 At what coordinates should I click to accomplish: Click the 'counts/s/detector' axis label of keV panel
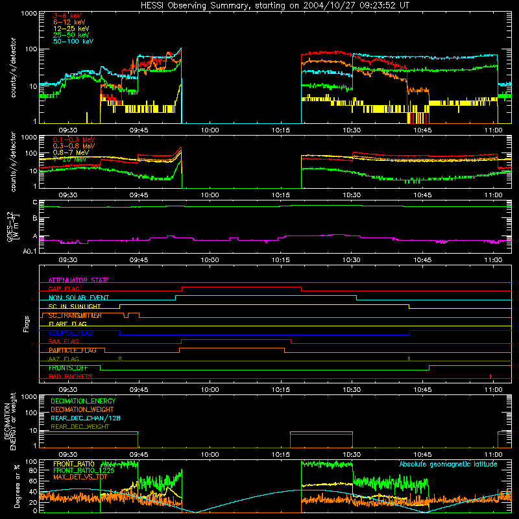point(13,67)
